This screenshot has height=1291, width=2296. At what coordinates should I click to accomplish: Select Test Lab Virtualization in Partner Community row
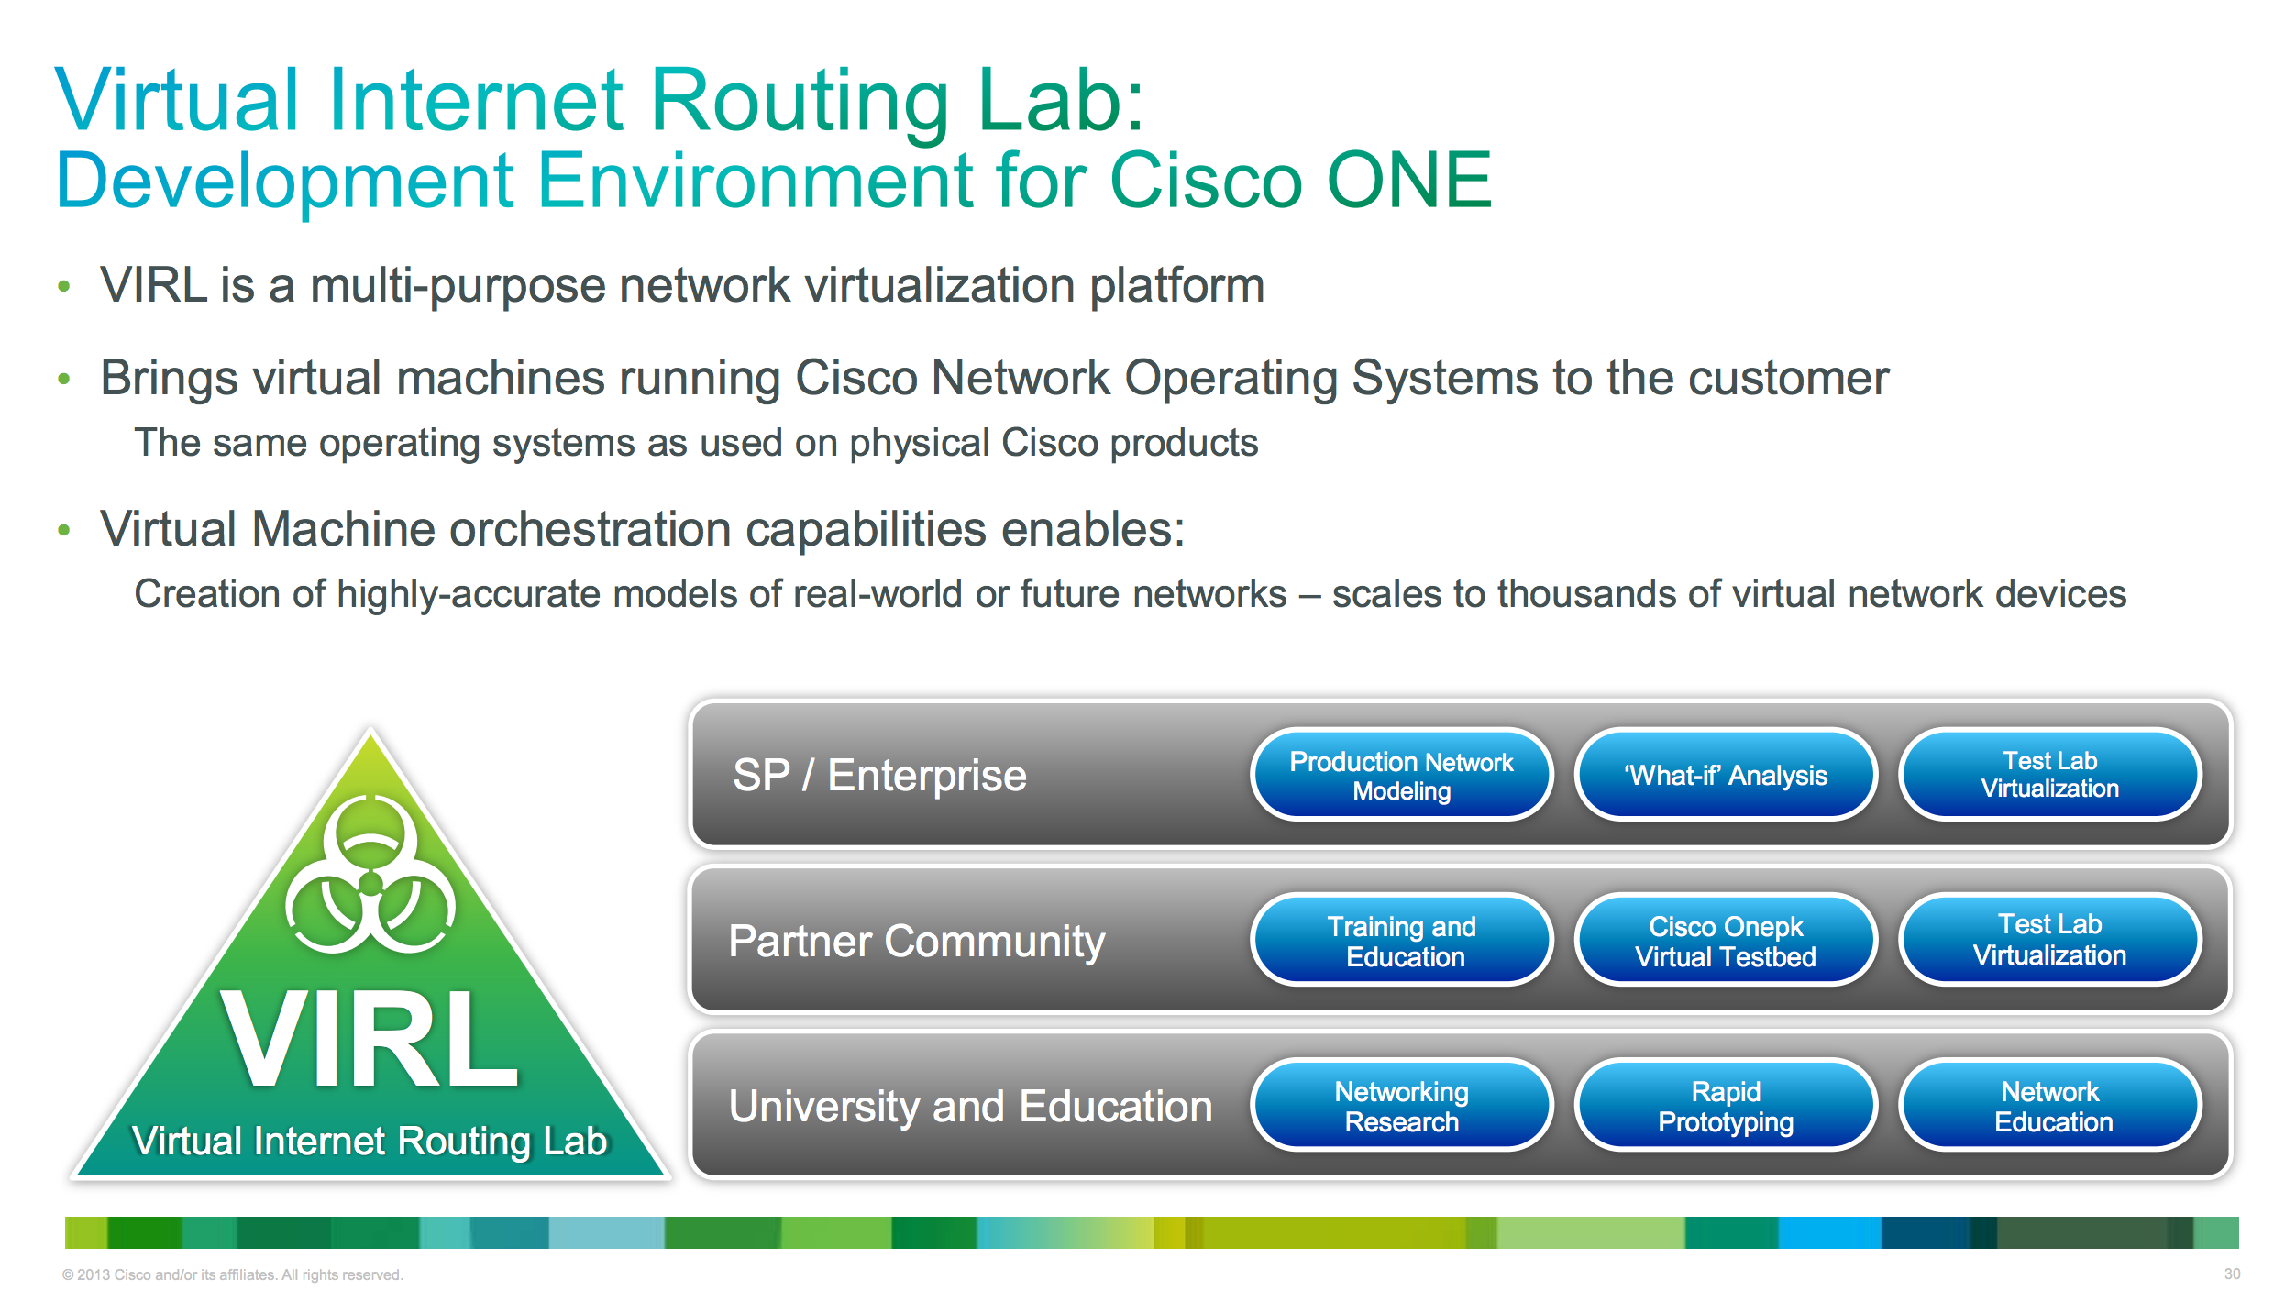pos(2050,940)
